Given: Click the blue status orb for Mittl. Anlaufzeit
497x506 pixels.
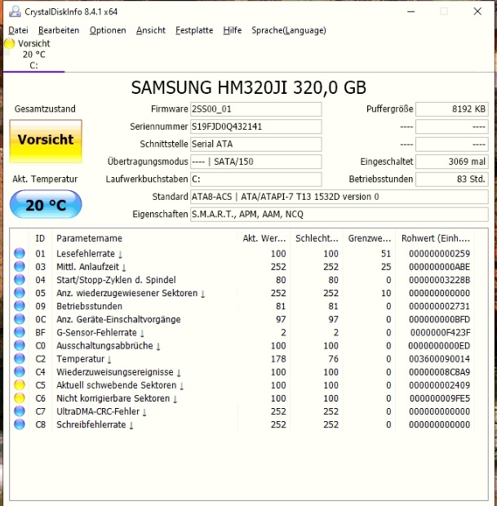Looking at the screenshot, I should click(20, 267).
